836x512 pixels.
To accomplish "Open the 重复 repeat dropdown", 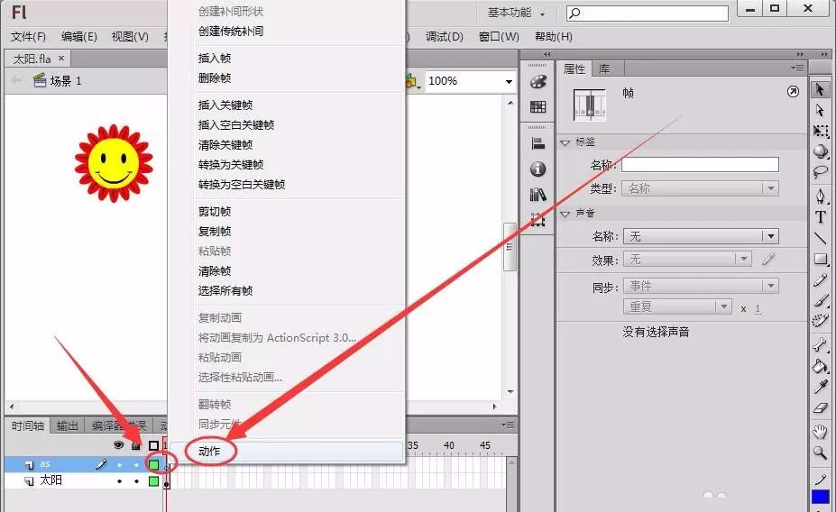I will pos(676,306).
